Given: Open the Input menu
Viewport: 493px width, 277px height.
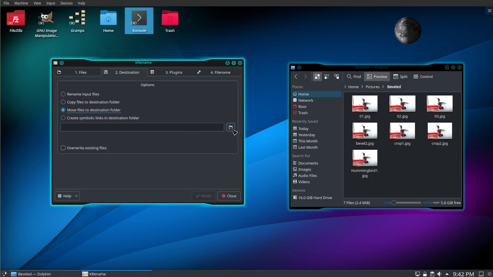Looking at the screenshot, I should click(x=51, y=3).
